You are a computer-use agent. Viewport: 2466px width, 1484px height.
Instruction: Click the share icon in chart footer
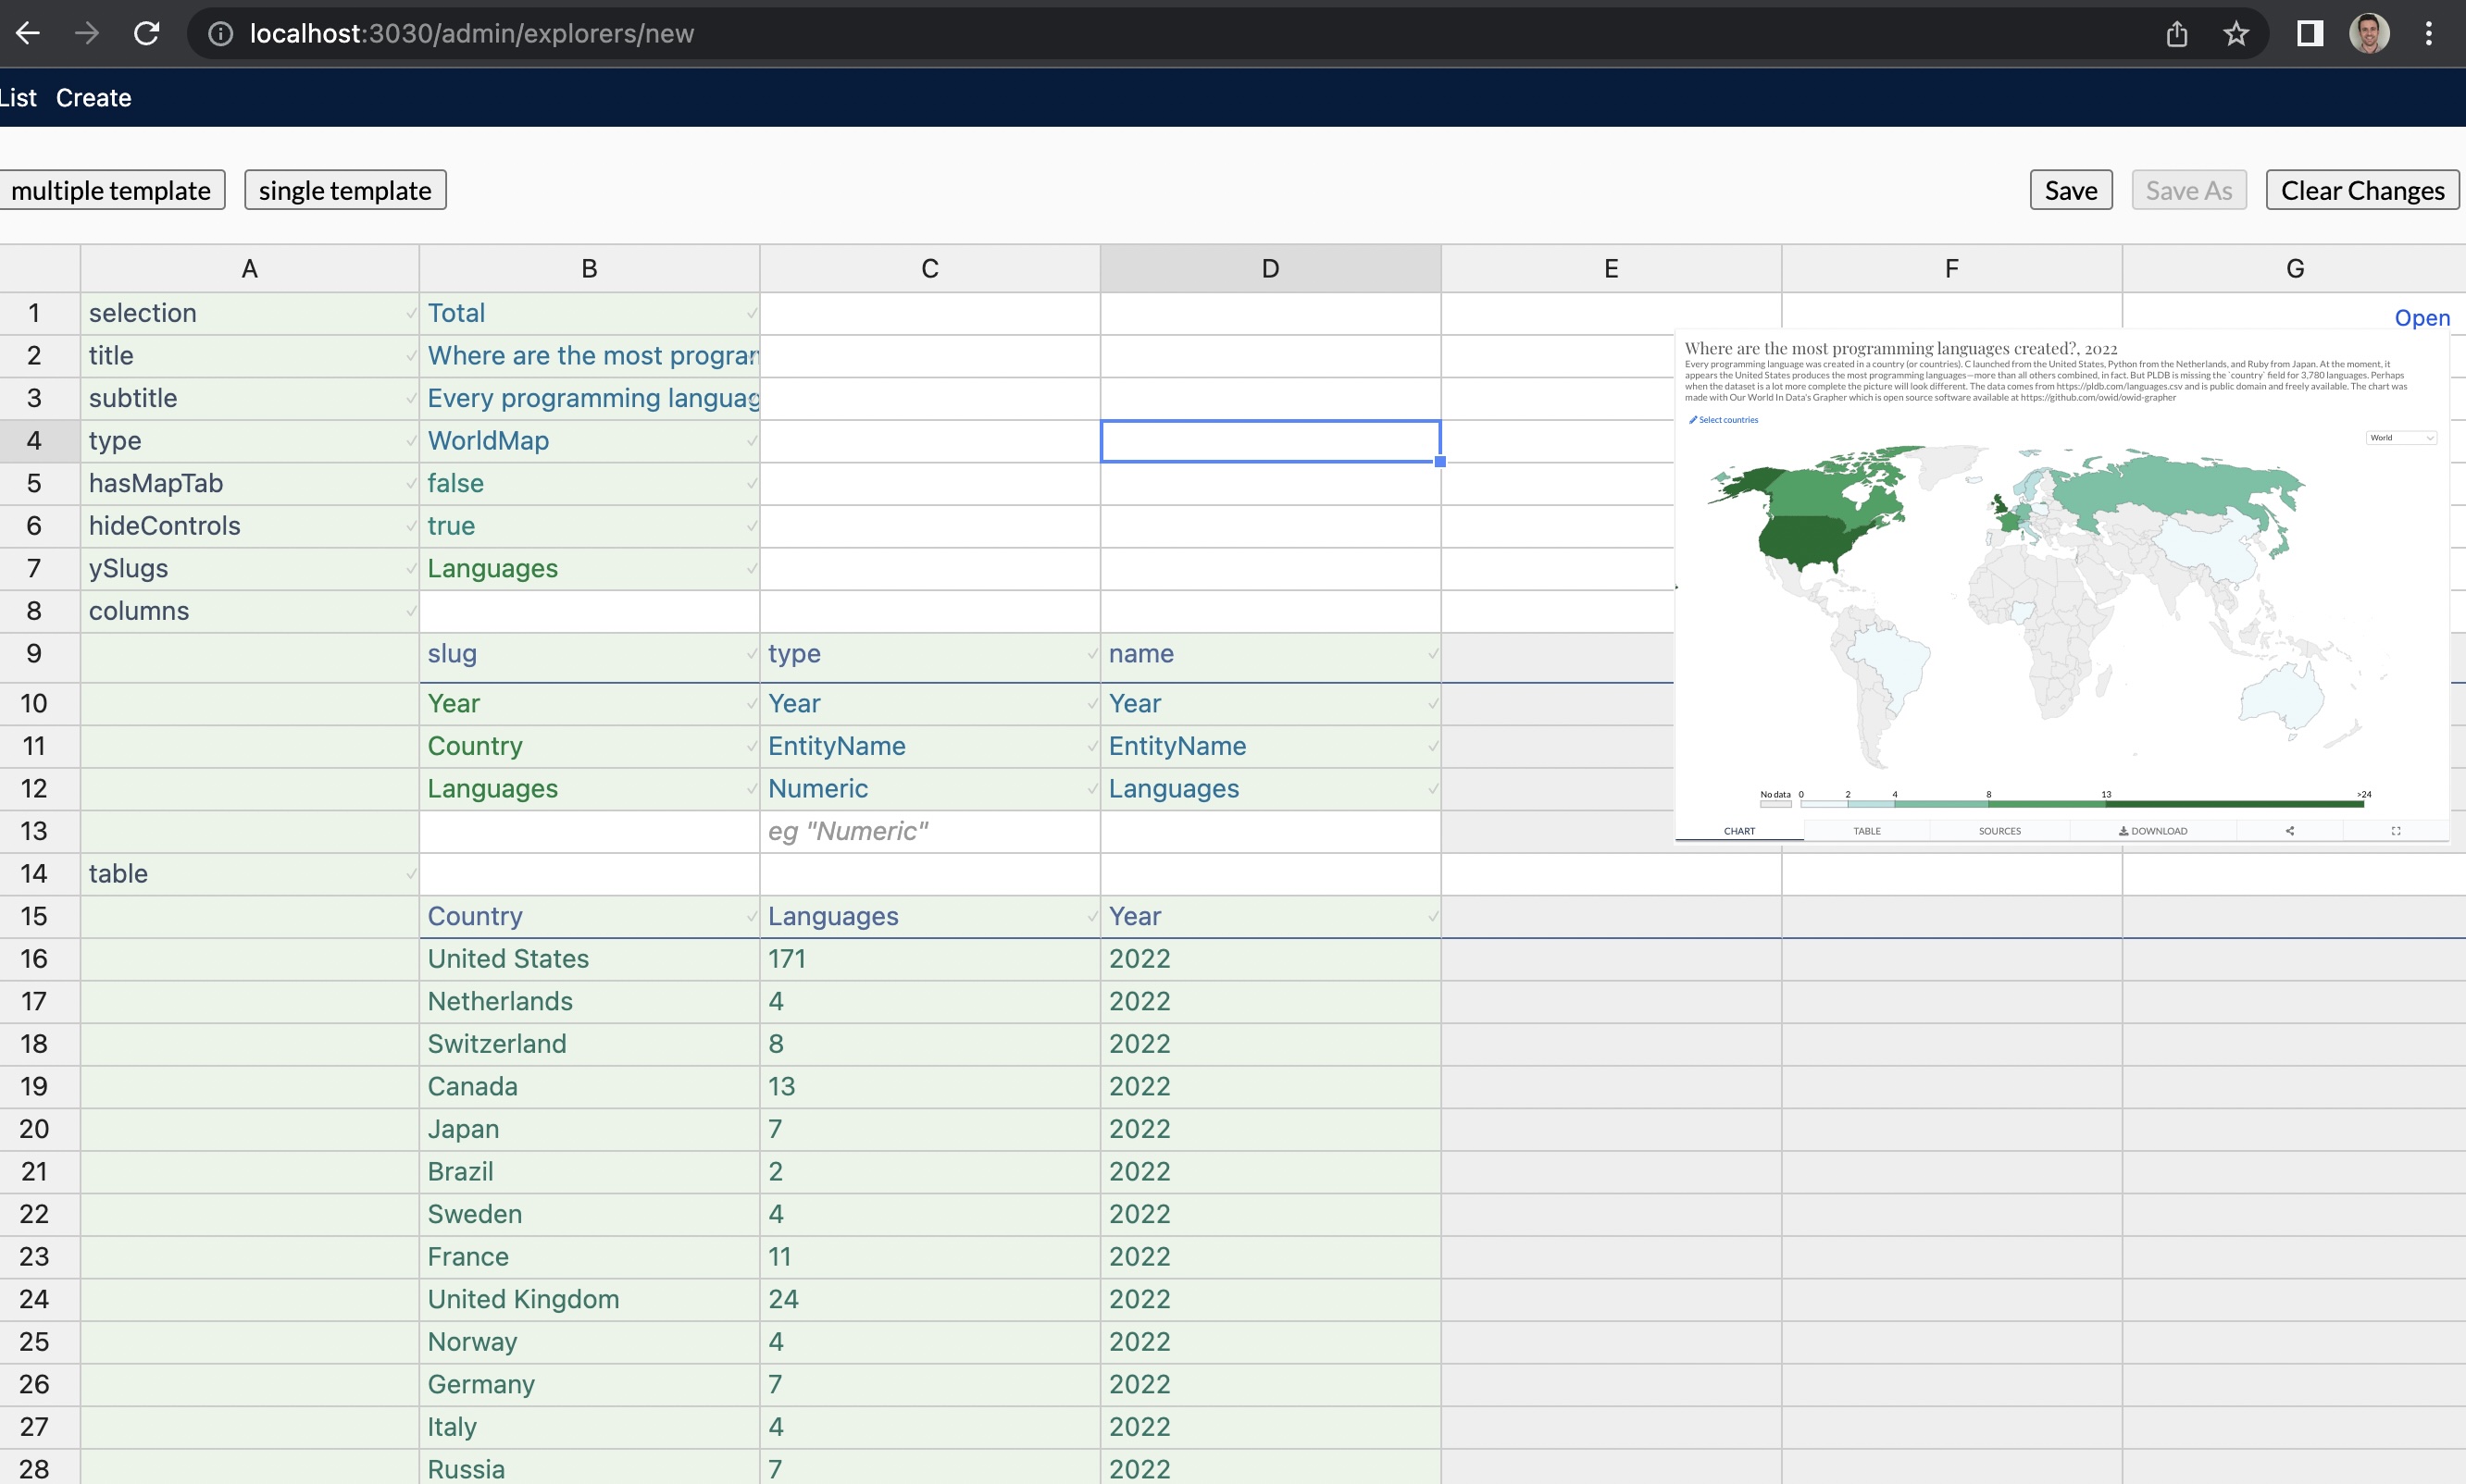pos(2289,830)
